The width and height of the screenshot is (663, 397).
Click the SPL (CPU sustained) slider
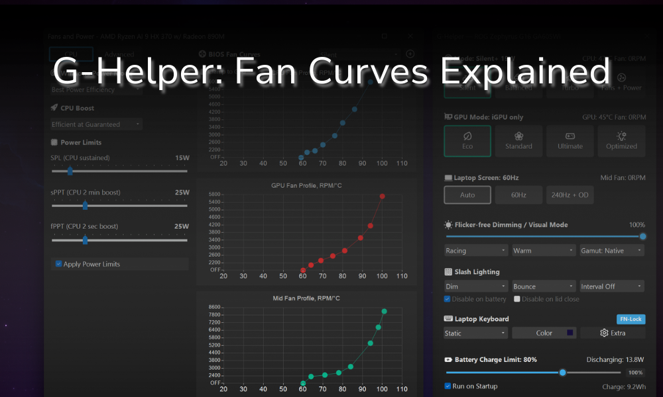point(119,171)
